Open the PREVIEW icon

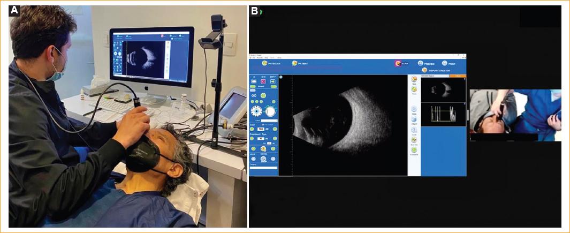click(x=421, y=63)
